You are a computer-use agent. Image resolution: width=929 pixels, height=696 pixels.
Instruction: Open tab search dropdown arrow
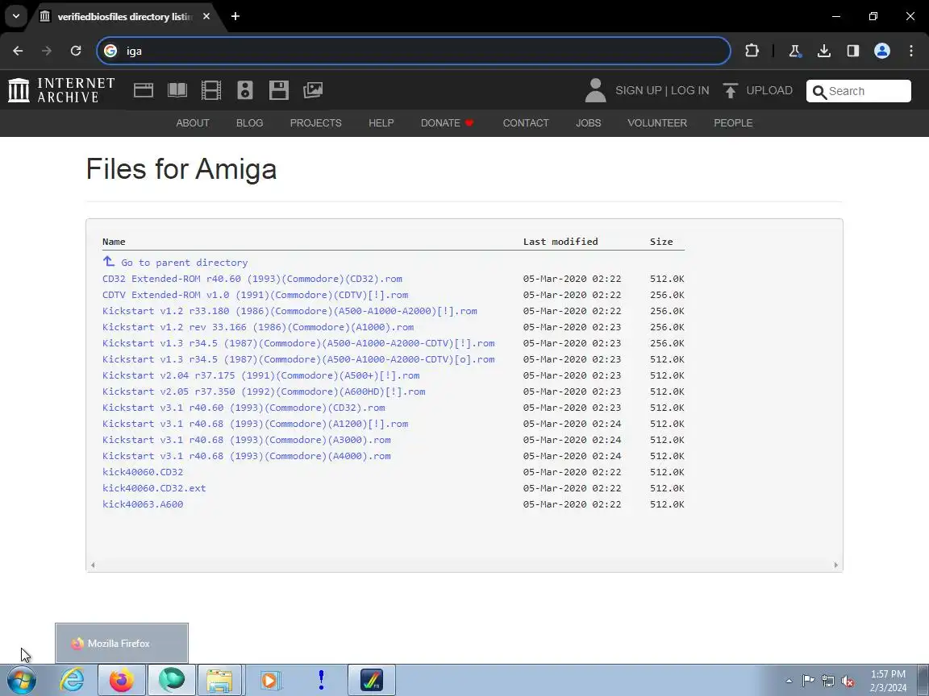16,17
